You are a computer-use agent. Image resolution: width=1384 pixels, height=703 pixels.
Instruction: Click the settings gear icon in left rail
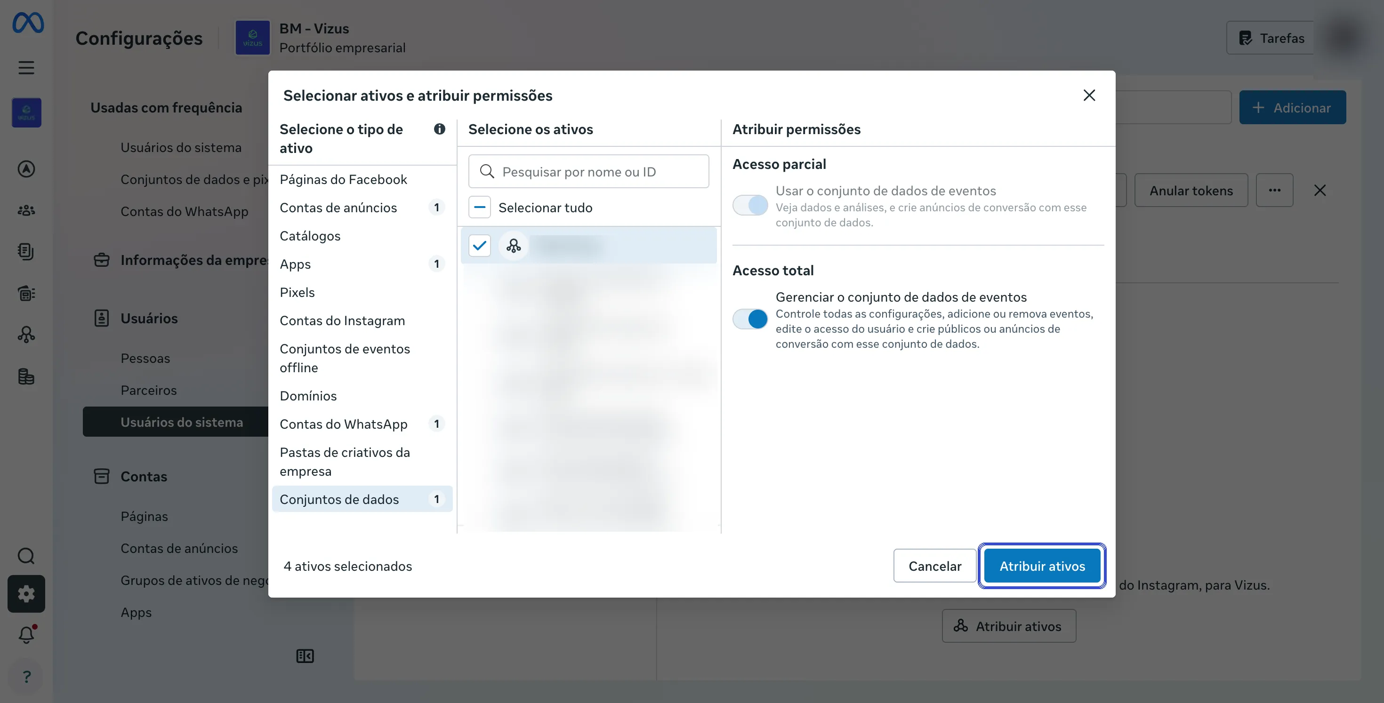[x=26, y=594]
